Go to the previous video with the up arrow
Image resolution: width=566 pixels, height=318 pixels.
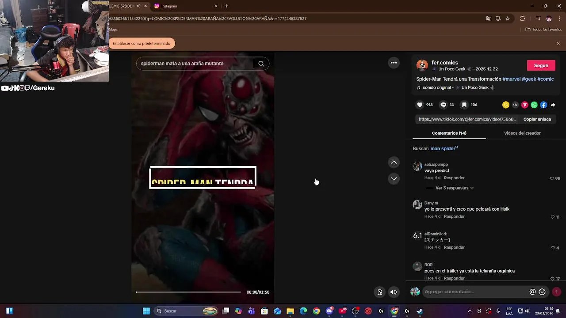(x=394, y=163)
